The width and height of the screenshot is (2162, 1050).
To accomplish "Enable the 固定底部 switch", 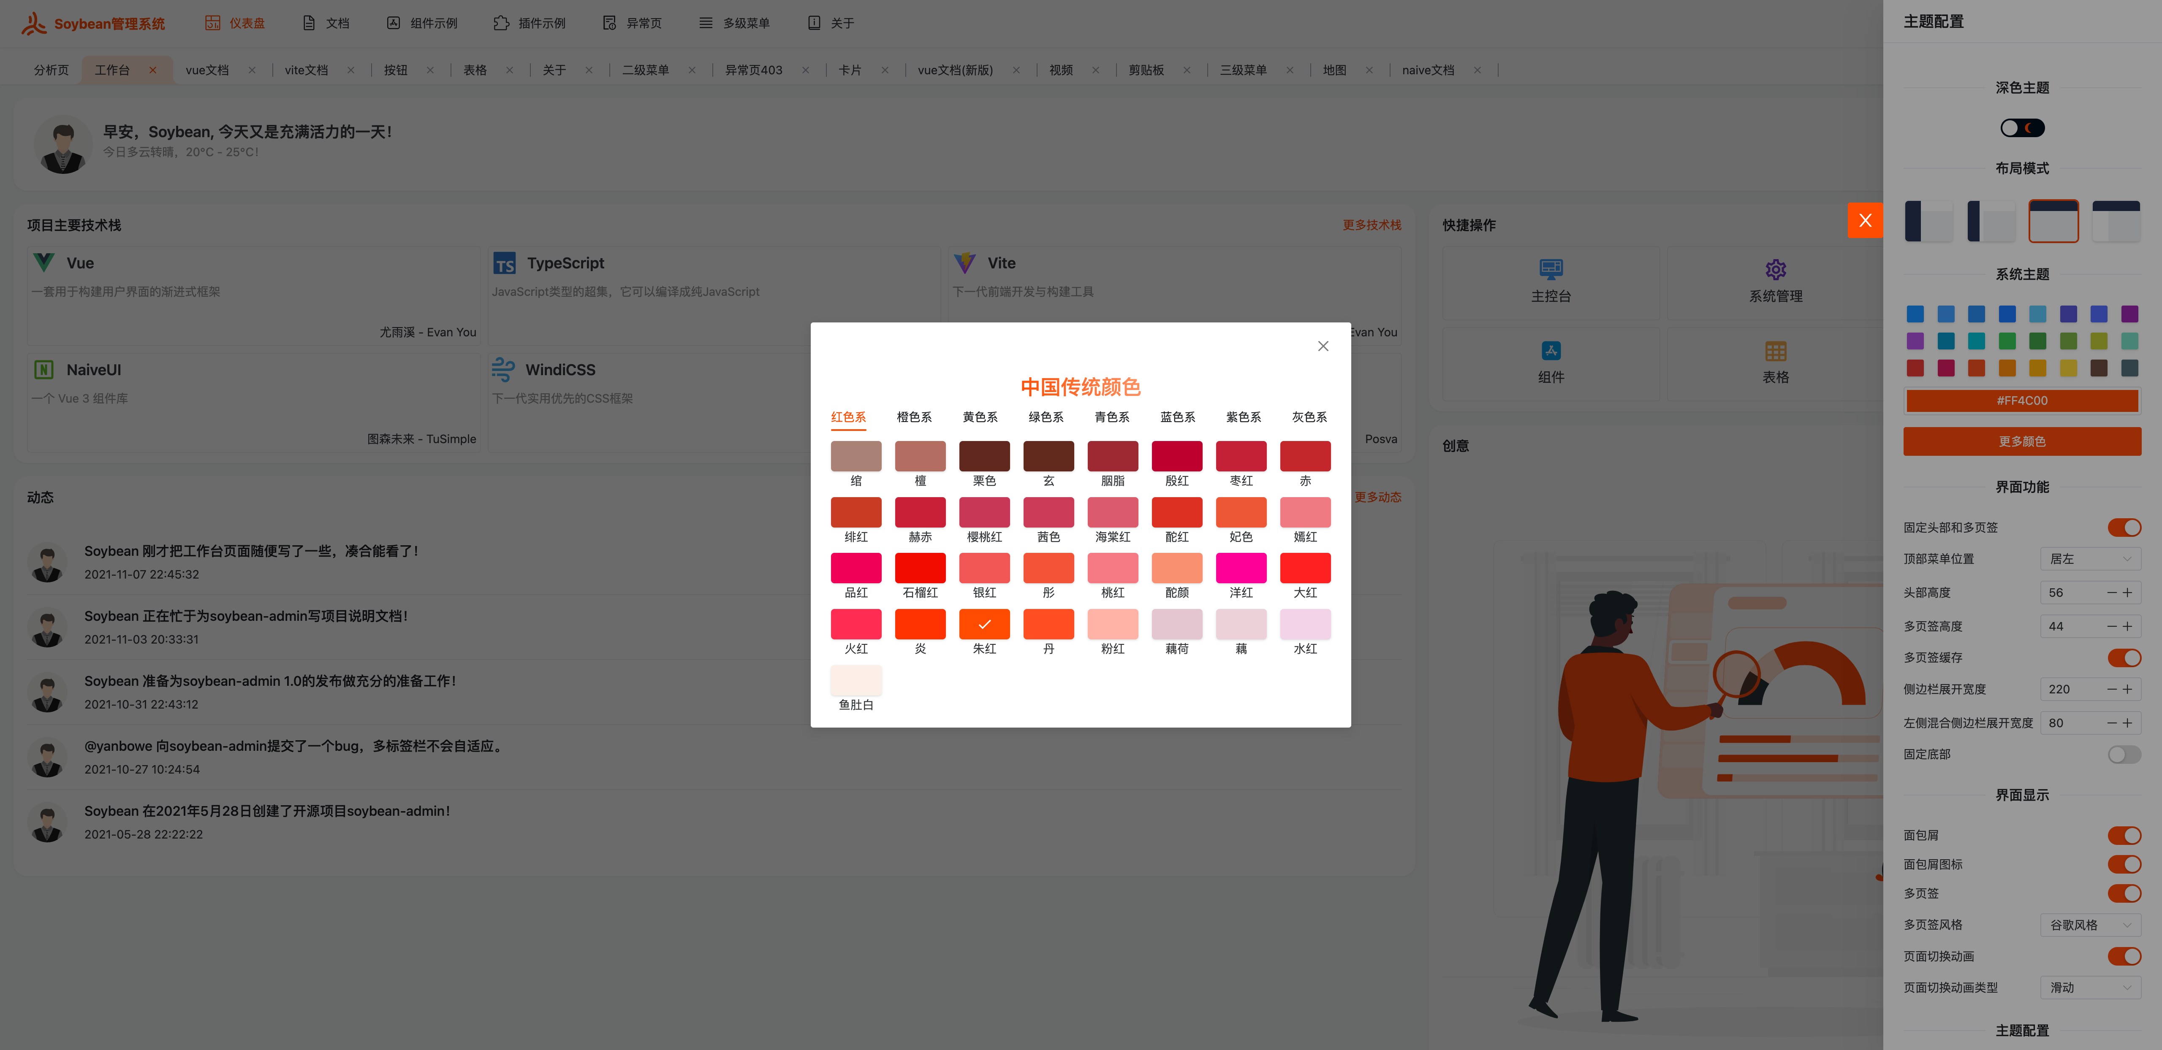I will click(x=2124, y=754).
